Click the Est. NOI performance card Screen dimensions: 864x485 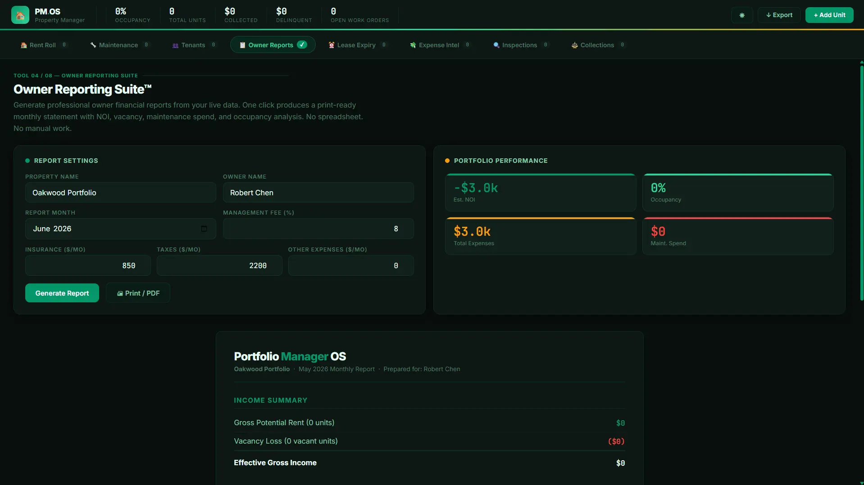point(541,193)
